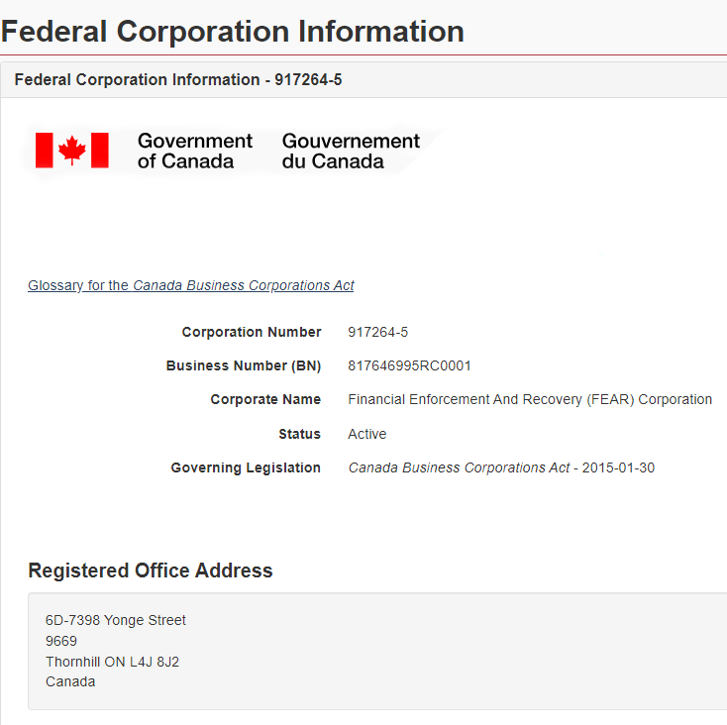Click the Corporation Number label
The width and height of the screenshot is (727, 725).
pos(252,332)
